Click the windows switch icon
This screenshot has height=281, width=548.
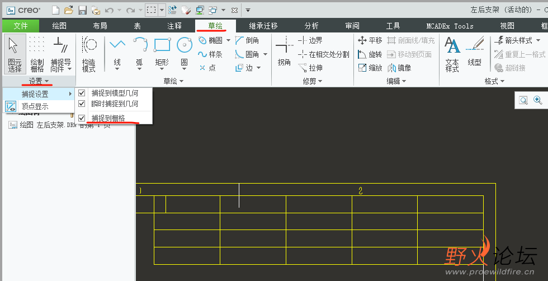[213, 10]
